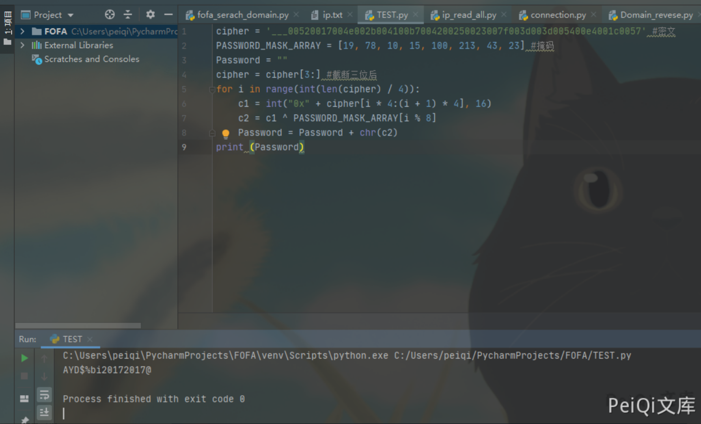Select Scratches and Consoles in tree
The image size is (701, 424).
click(x=91, y=59)
